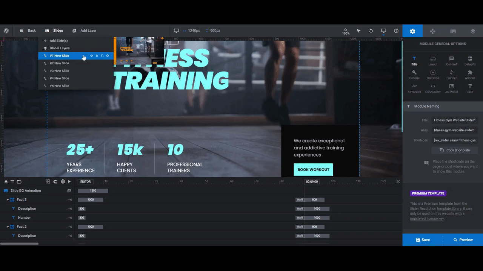The width and height of the screenshot is (483, 271).
Task: Close the timeline panel
Action: pyautogui.click(x=398, y=181)
